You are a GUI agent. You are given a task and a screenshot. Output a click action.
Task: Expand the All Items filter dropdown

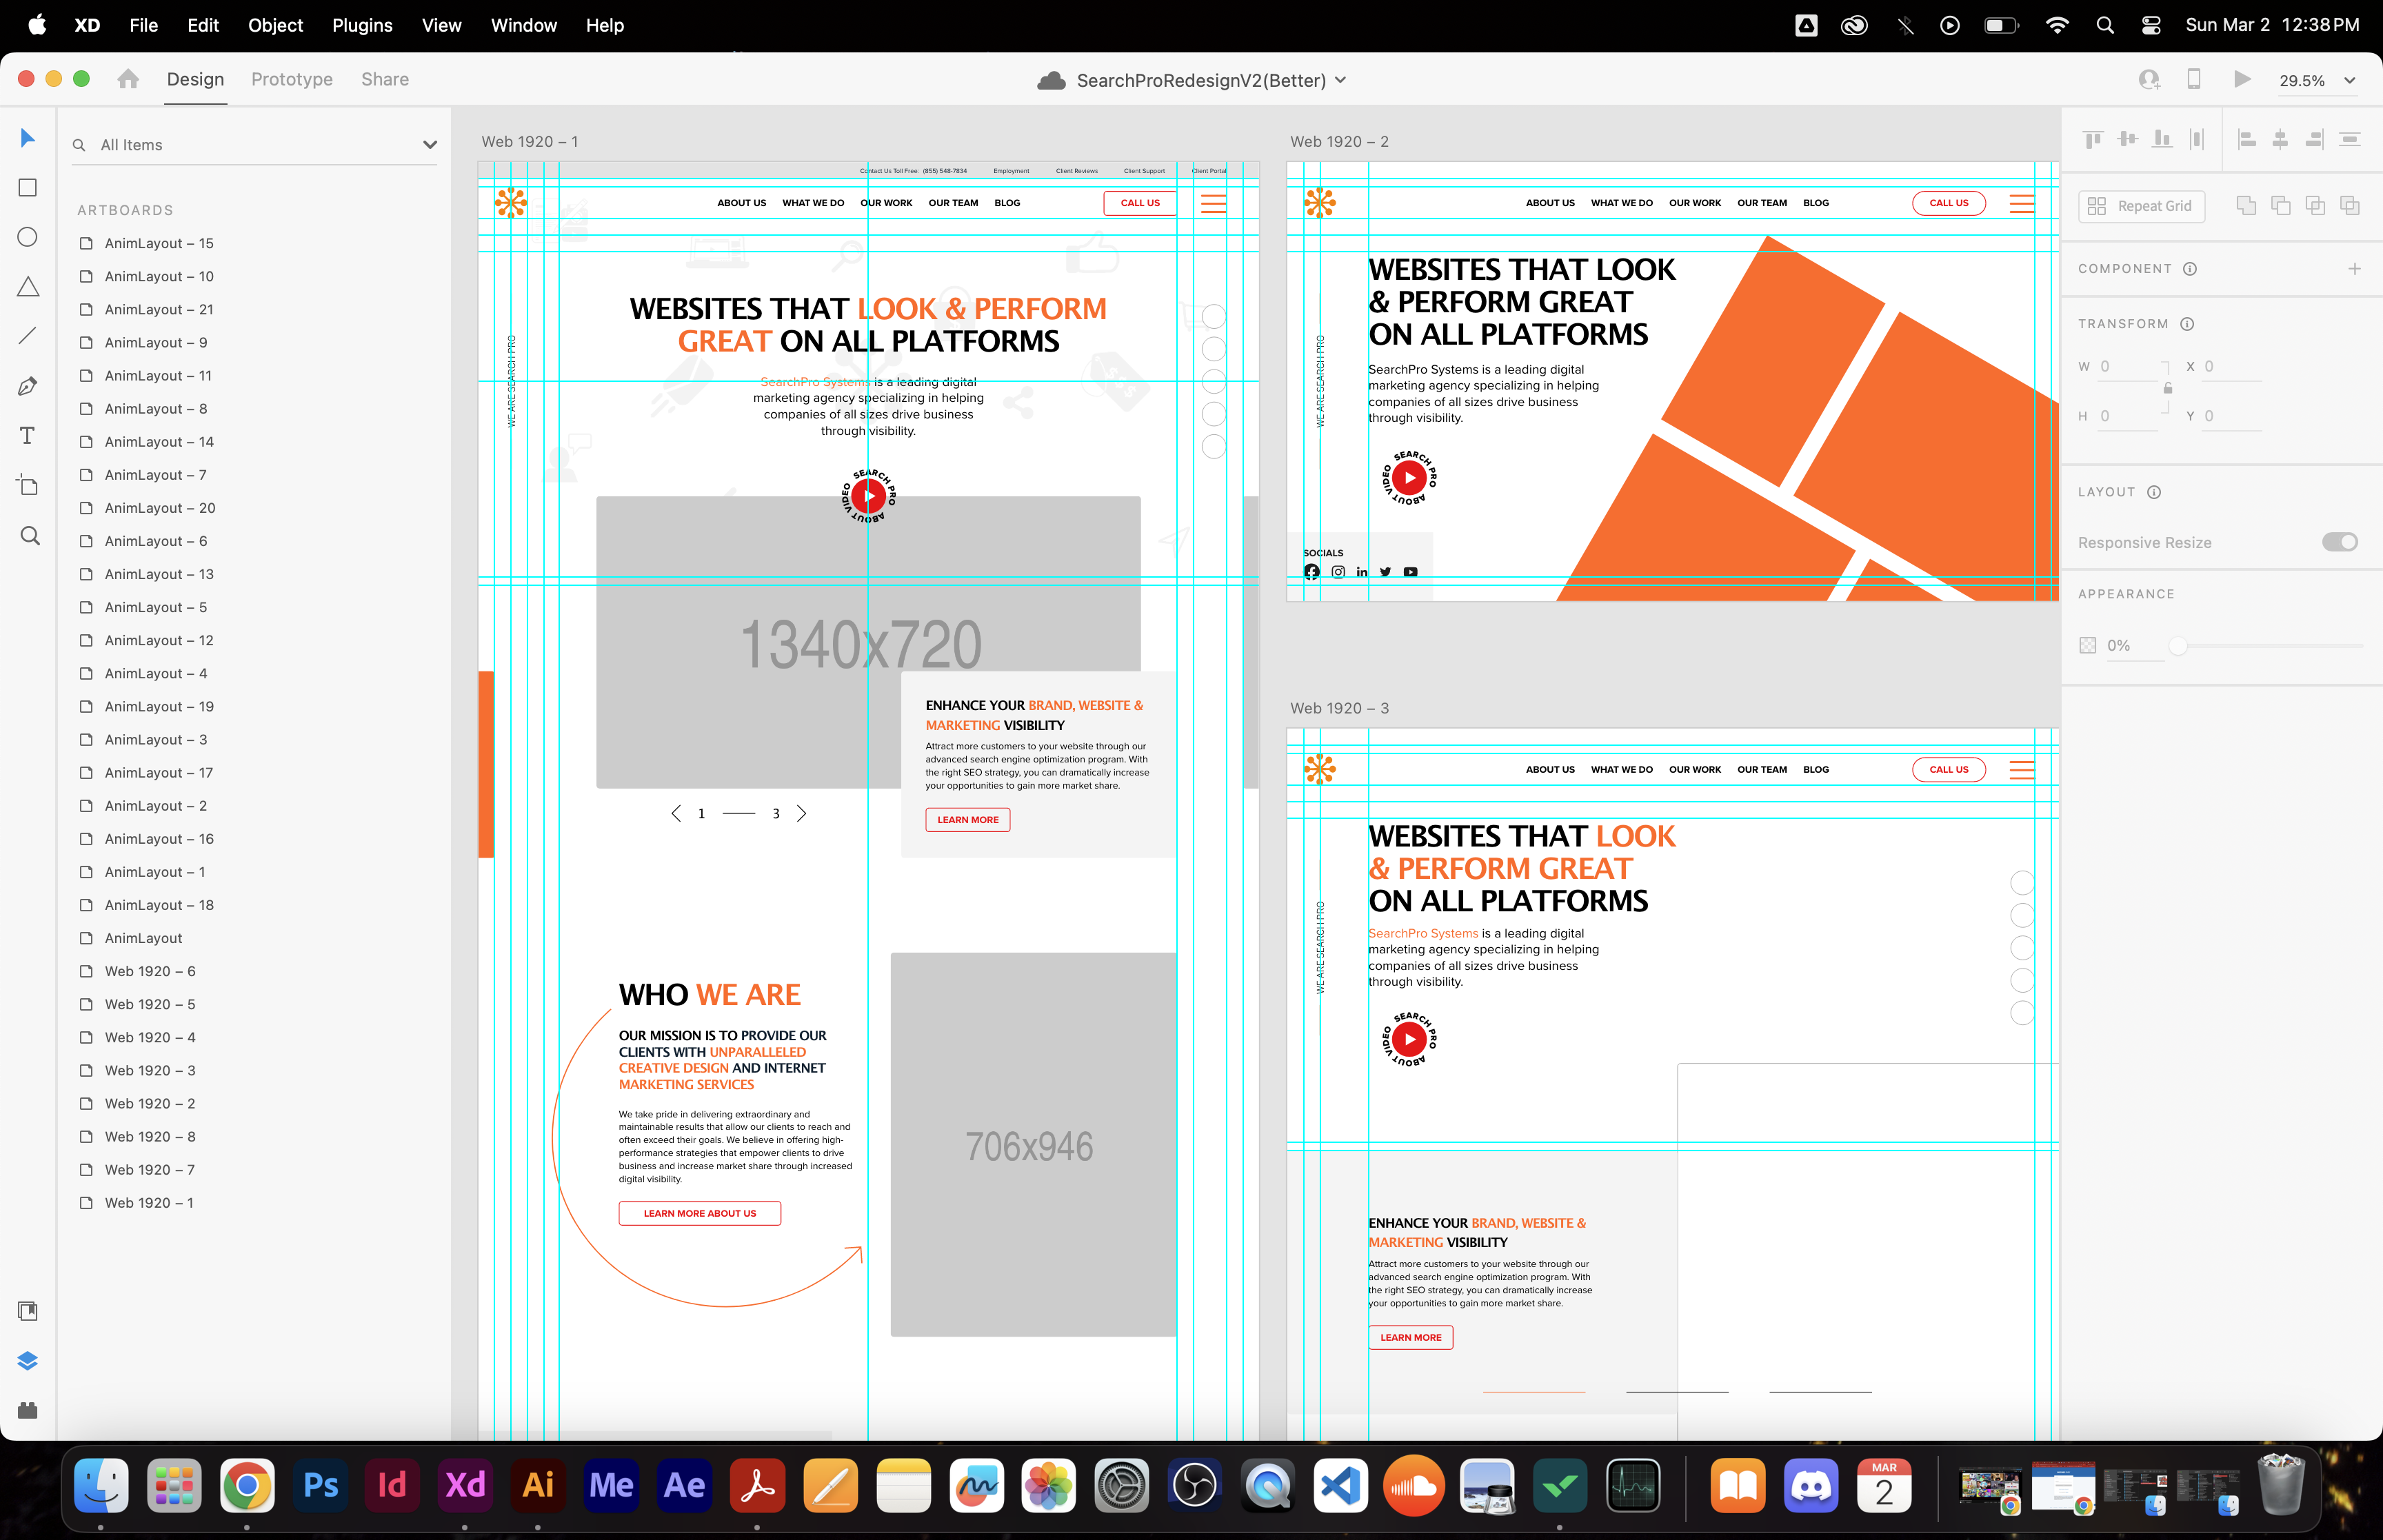click(430, 145)
